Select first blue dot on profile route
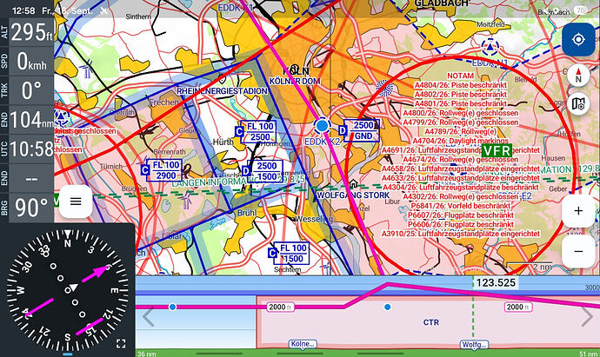This screenshot has width=600, height=357. [172, 307]
